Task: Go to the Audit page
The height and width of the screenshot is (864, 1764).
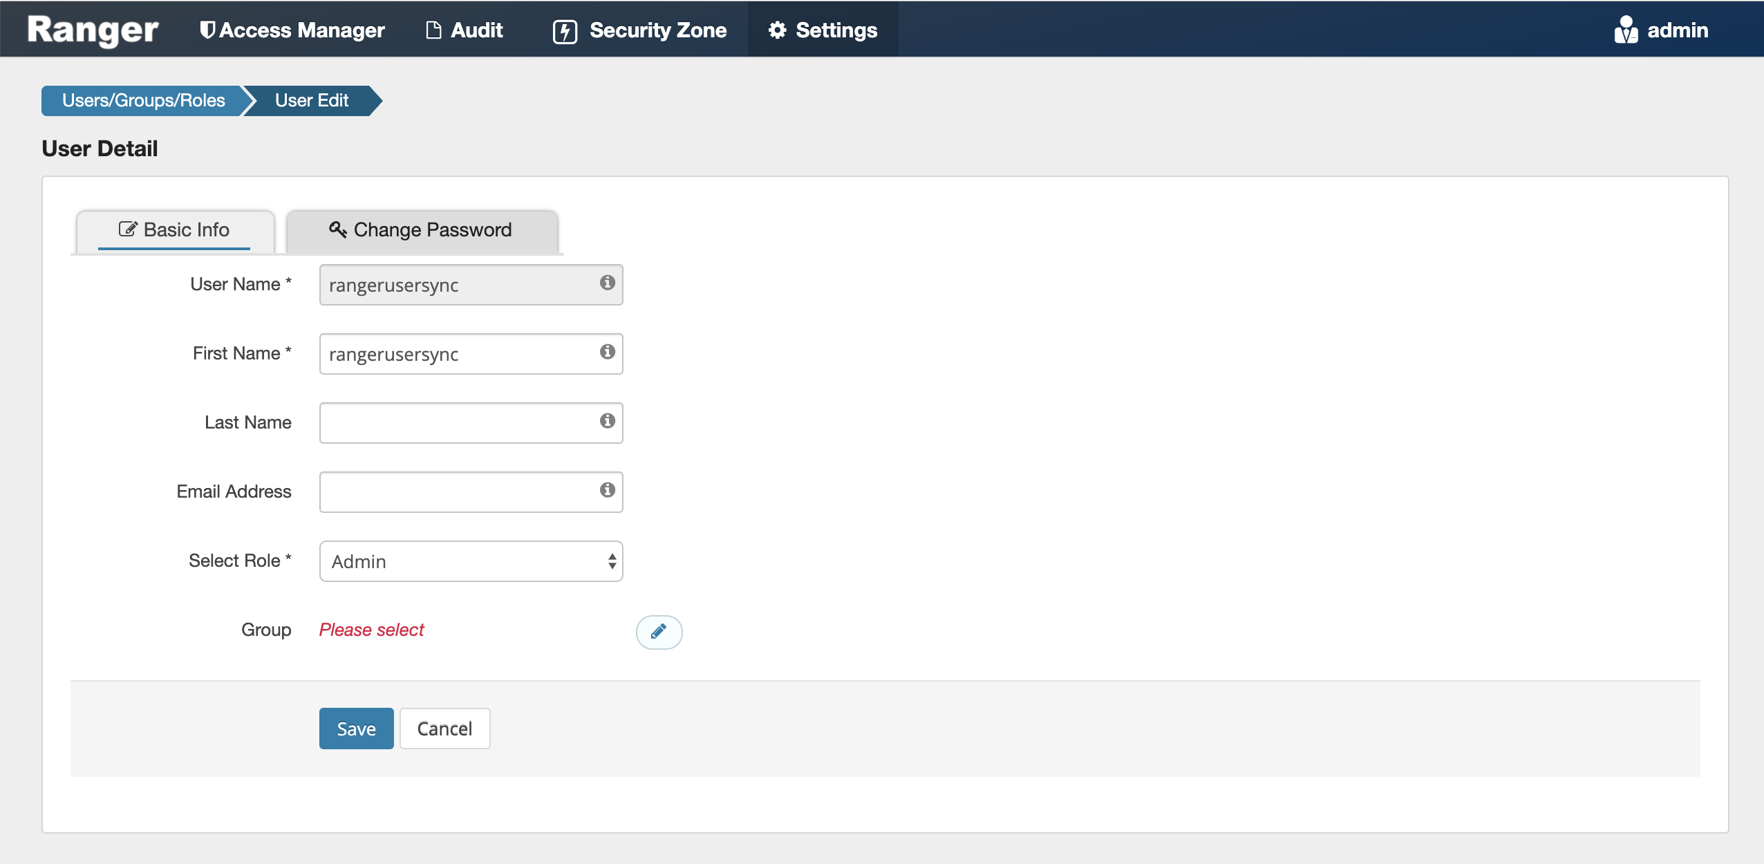Action: [465, 30]
